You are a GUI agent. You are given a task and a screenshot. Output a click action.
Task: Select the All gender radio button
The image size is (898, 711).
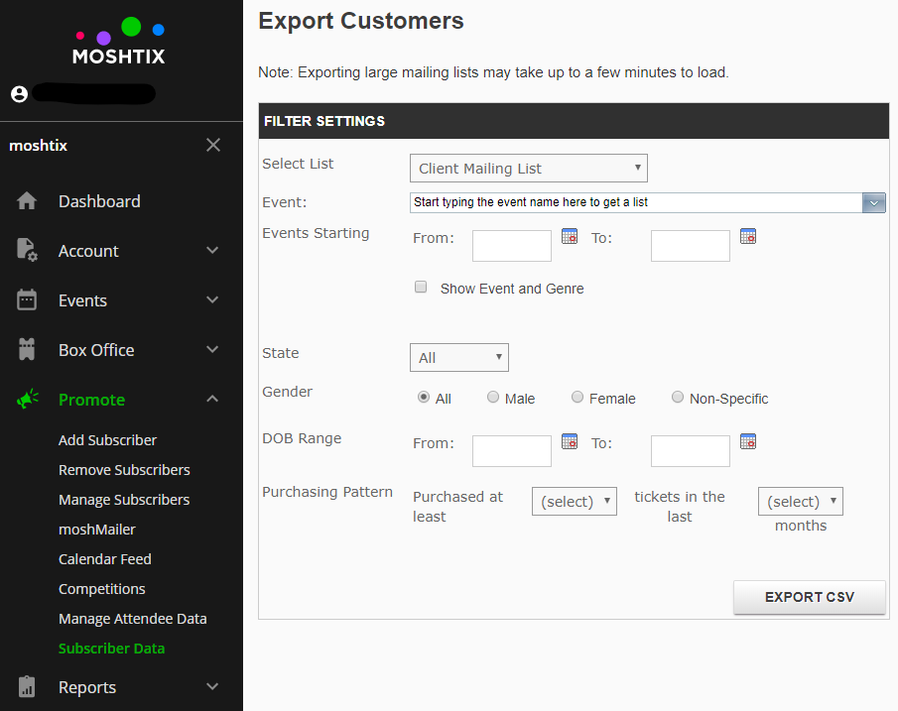point(424,397)
